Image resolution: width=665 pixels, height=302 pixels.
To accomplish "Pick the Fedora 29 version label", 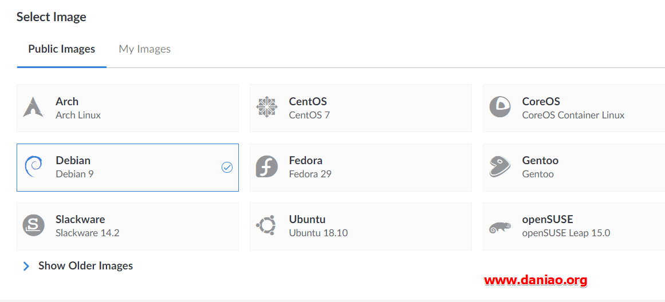I will coord(310,174).
